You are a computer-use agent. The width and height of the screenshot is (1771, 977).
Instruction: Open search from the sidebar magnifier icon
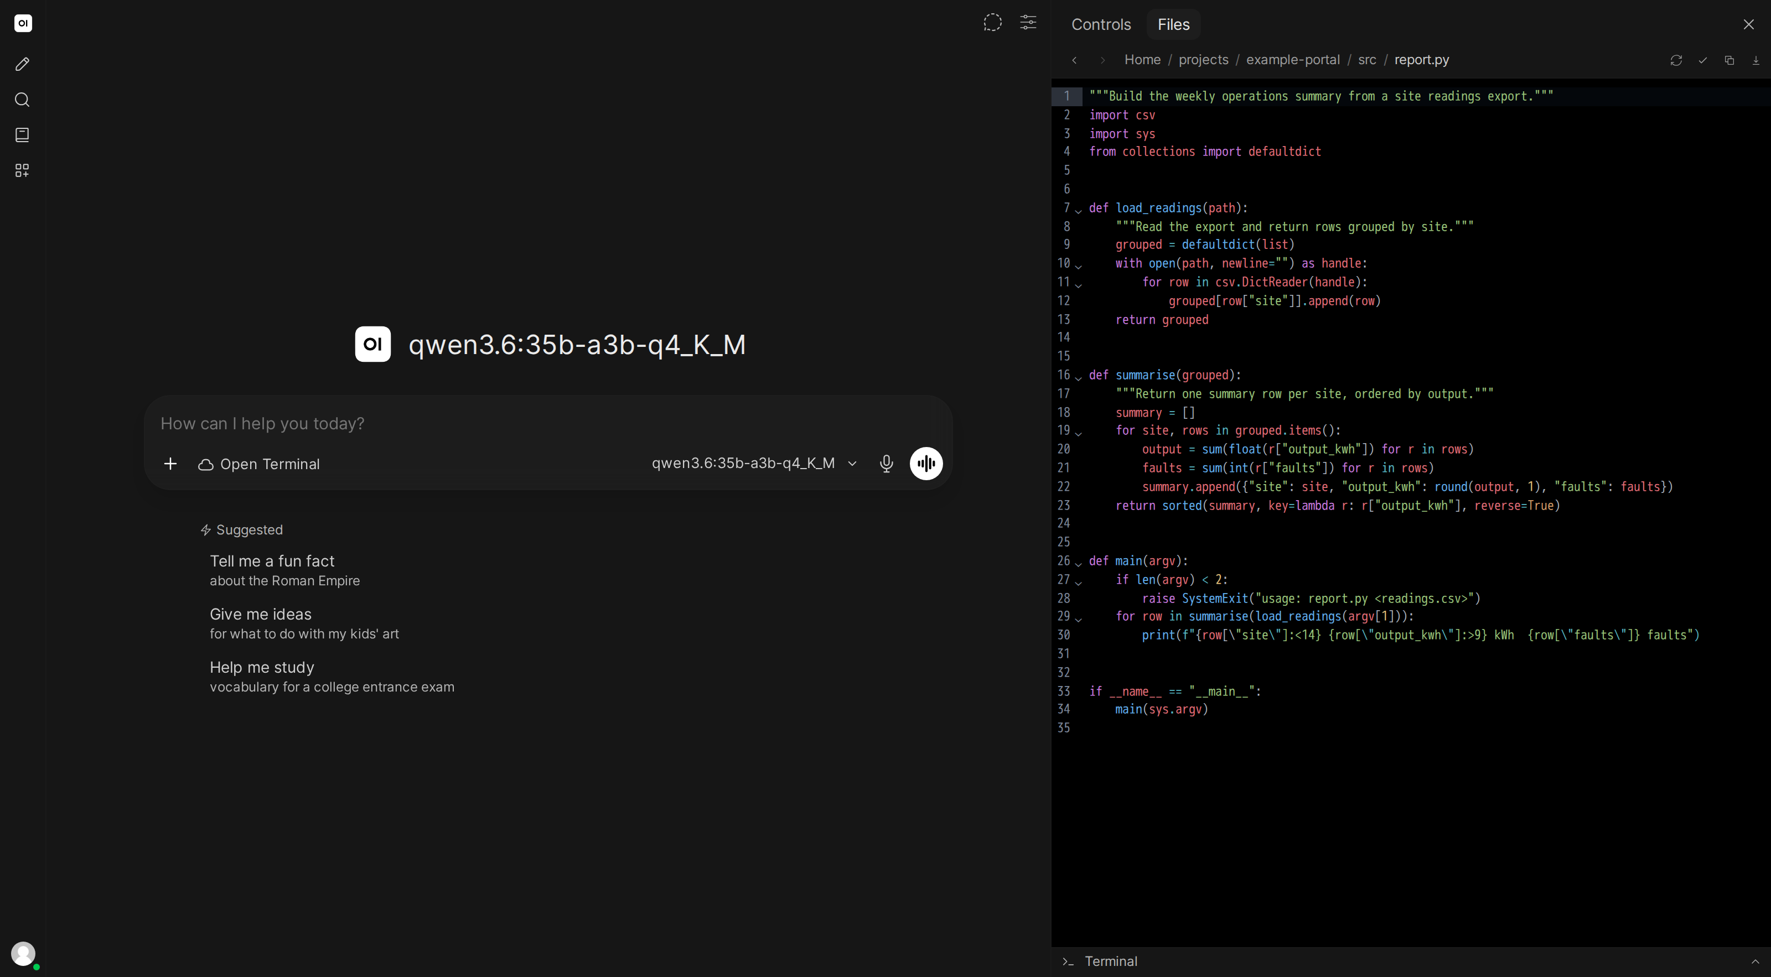click(x=22, y=100)
